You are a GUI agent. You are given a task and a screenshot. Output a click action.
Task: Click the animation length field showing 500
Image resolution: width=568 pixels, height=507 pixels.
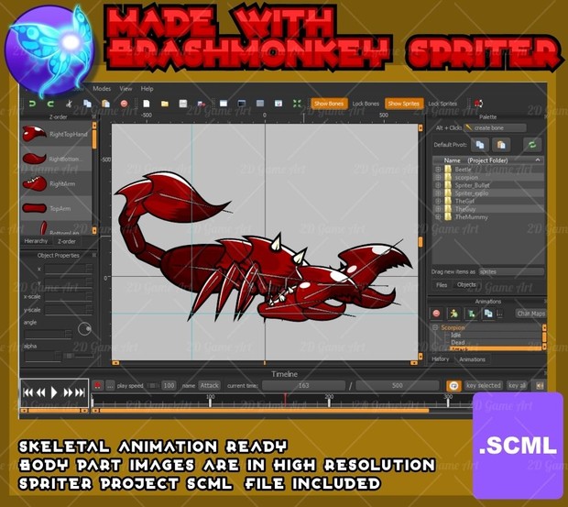[397, 386]
